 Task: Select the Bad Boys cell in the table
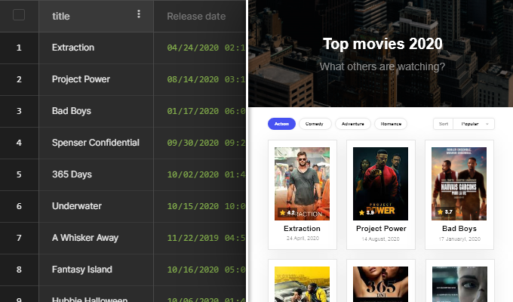pyautogui.click(x=97, y=111)
